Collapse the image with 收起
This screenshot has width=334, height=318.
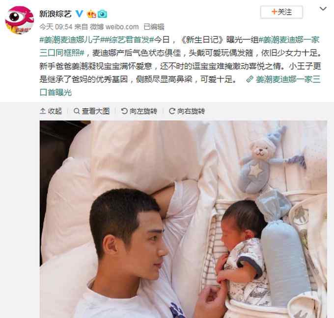(x=51, y=111)
